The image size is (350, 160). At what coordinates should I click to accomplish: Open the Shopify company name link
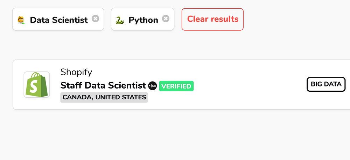76,72
